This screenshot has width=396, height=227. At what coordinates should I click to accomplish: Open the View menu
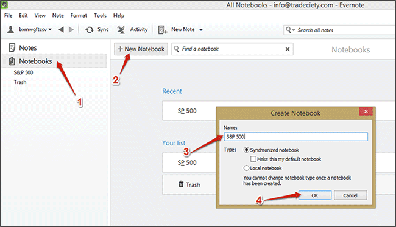(40, 16)
